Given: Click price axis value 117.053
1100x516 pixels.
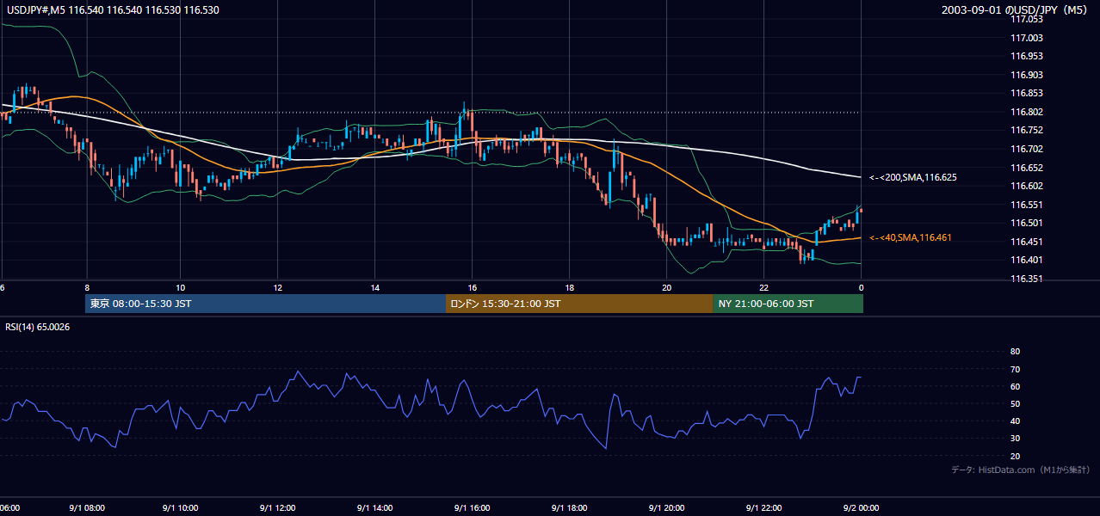Looking at the screenshot, I should tap(1026, 19).
